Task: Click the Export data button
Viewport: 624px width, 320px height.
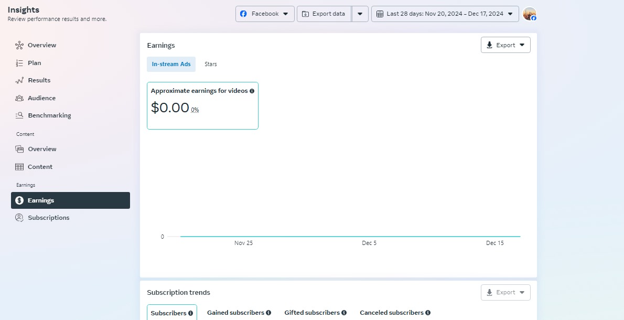Action: 324,14
